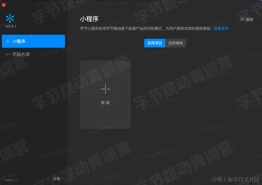Click the red close button of the window

pyautogui.click(x=3, y=4)
